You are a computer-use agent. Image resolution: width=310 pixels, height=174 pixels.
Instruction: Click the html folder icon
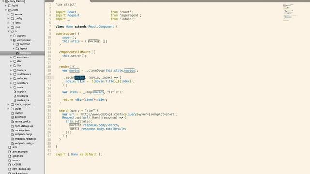[x=12, y=27]
